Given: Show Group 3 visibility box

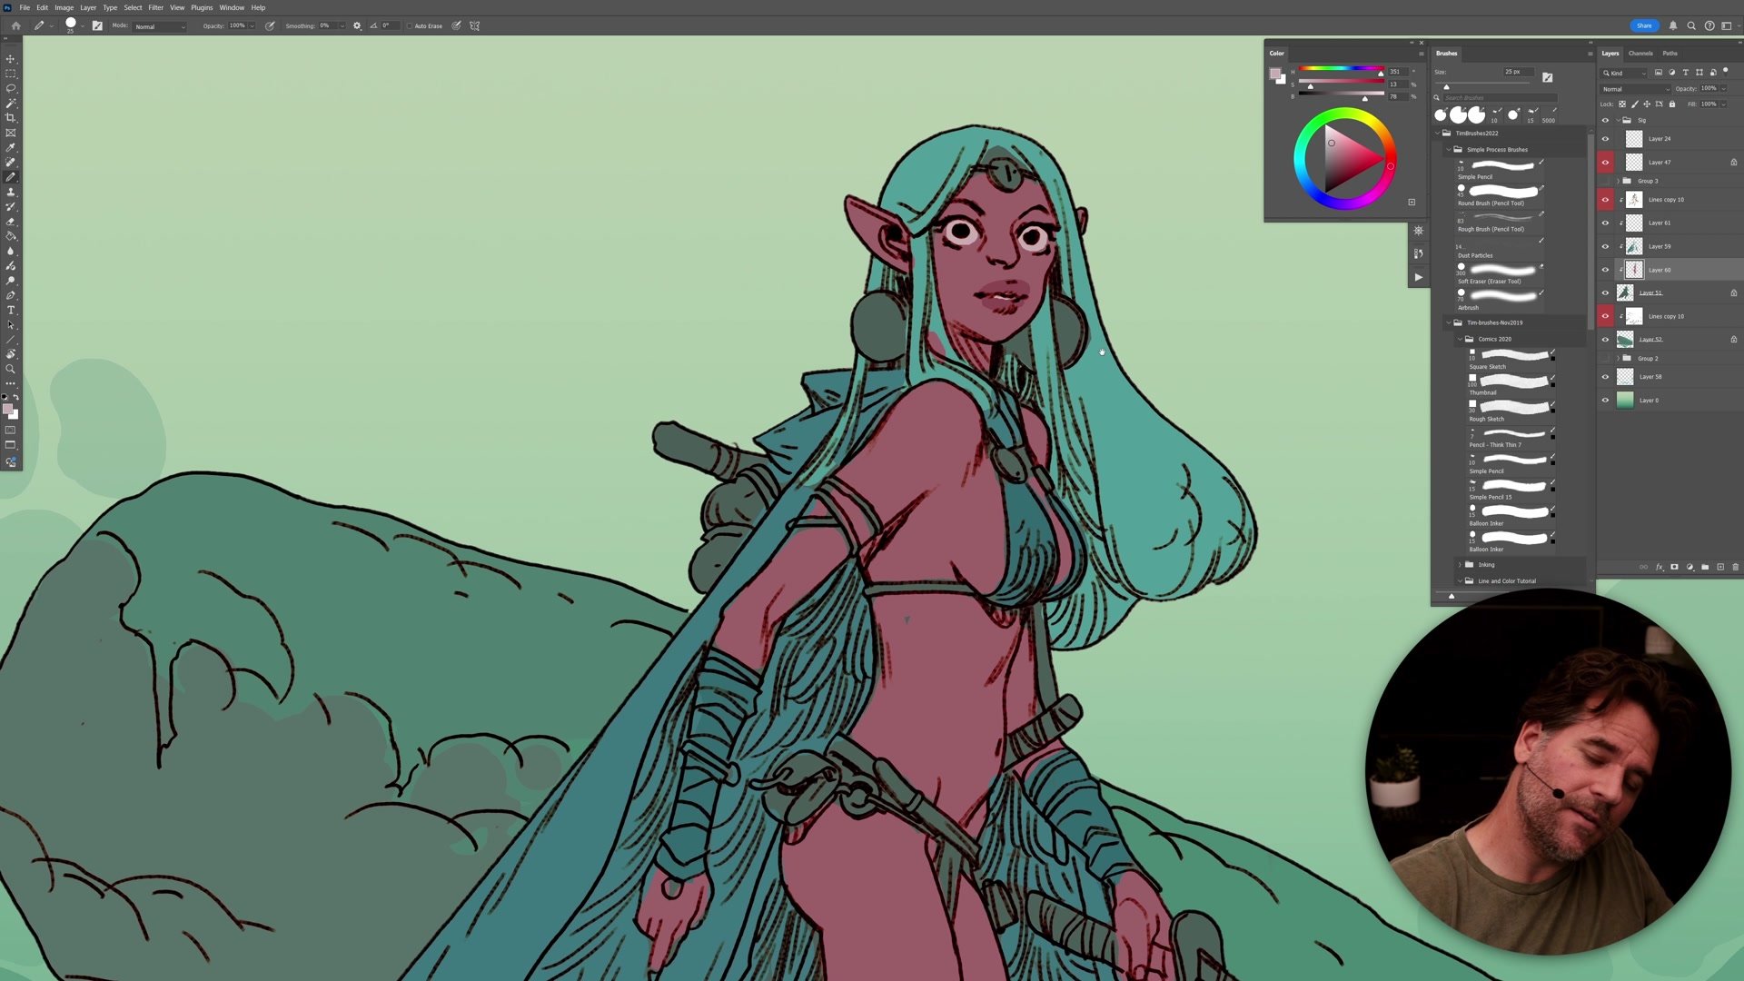Looking at the screenshot, I should coord(1605,181).
